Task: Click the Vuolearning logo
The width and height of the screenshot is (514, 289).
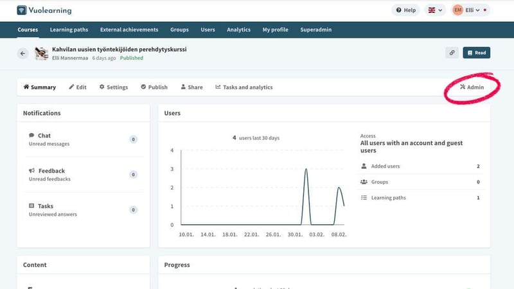Action: (x=44, y=10)
